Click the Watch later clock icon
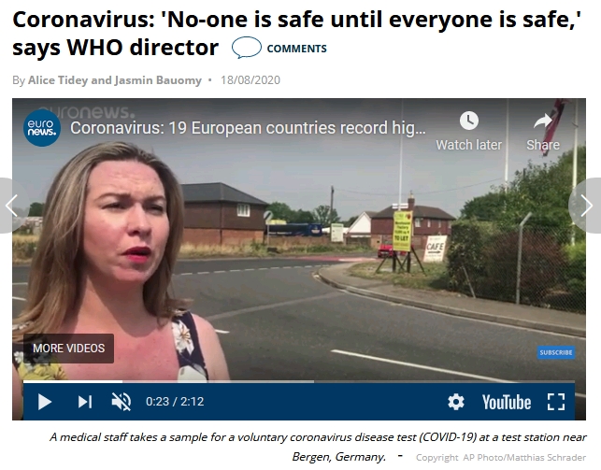Image resolution: width=601 pixels, height=470 pixels. (x=469, y=121)
